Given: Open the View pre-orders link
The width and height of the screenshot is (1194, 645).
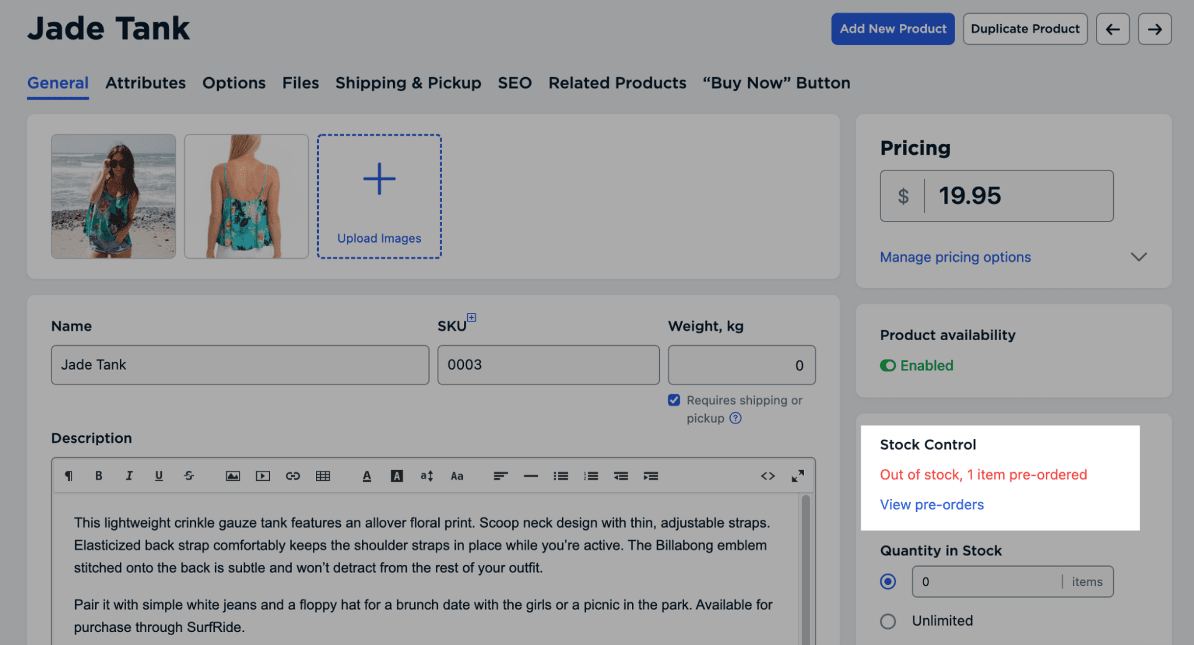Looking at the screenshot, I should tap(932, 504).
